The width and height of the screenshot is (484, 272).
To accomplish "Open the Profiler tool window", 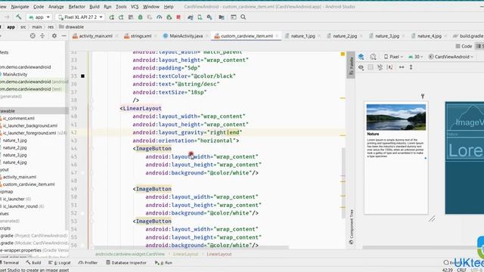I will pos(88,263).
